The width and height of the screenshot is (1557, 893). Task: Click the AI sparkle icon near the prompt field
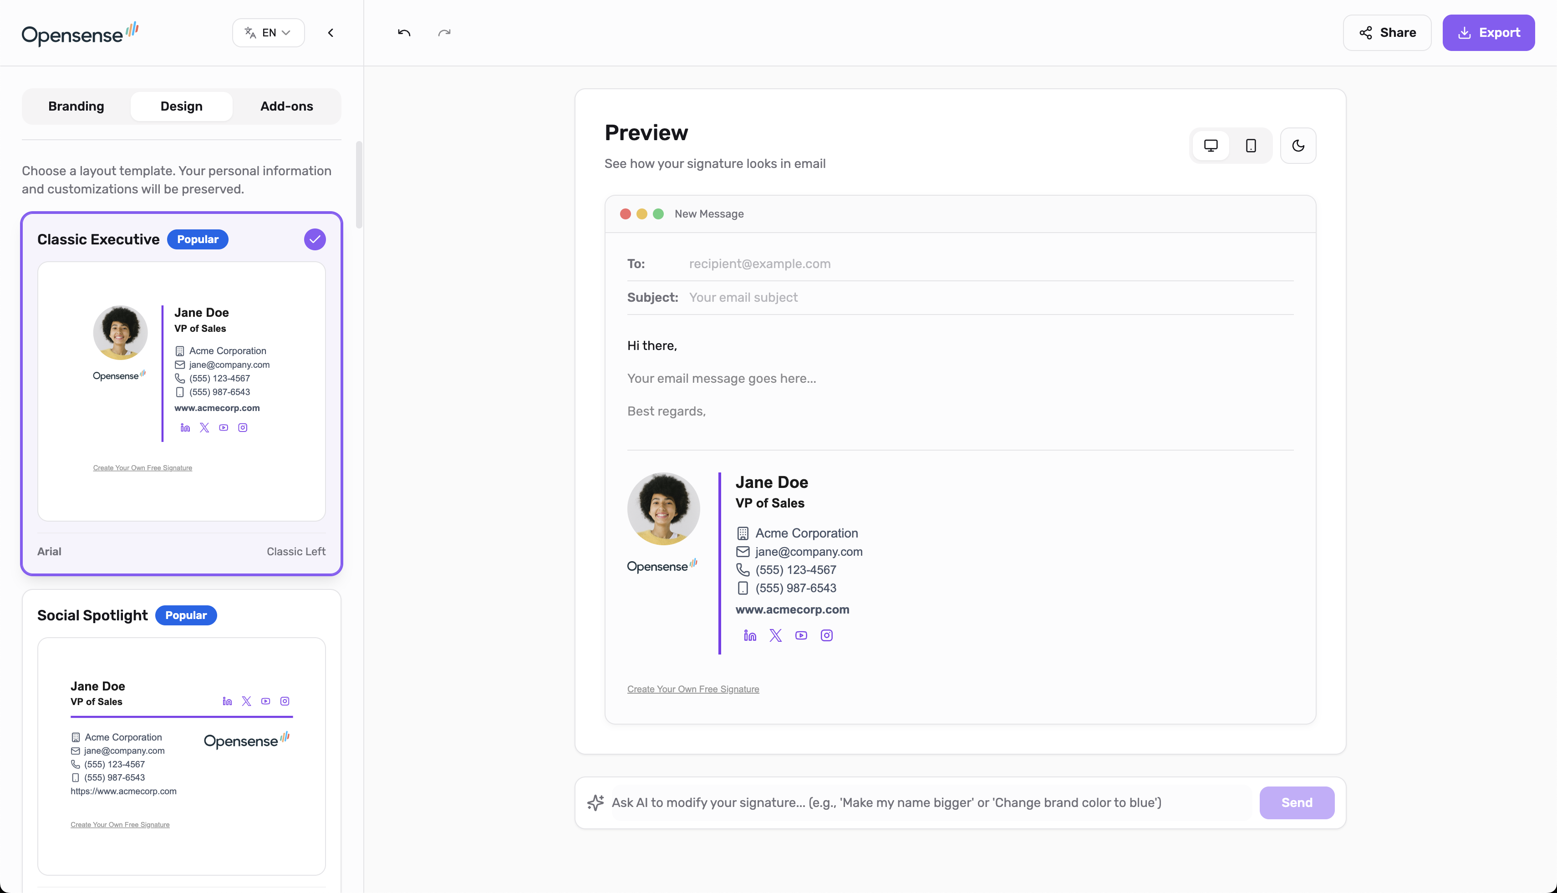(595, 802)
